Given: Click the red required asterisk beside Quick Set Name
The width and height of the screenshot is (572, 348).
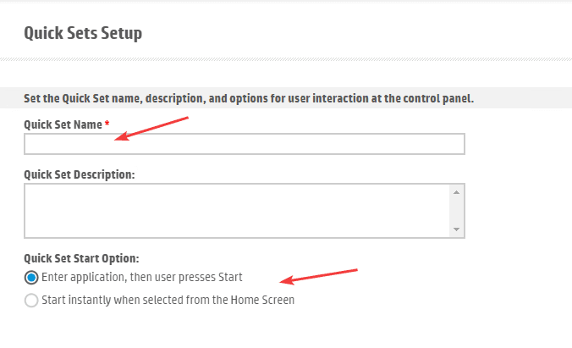Looking at the screenshot, I should tap(107, 124).
